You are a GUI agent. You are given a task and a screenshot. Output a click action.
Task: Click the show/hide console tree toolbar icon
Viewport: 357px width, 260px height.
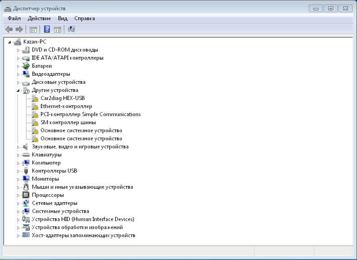(33, 30)
